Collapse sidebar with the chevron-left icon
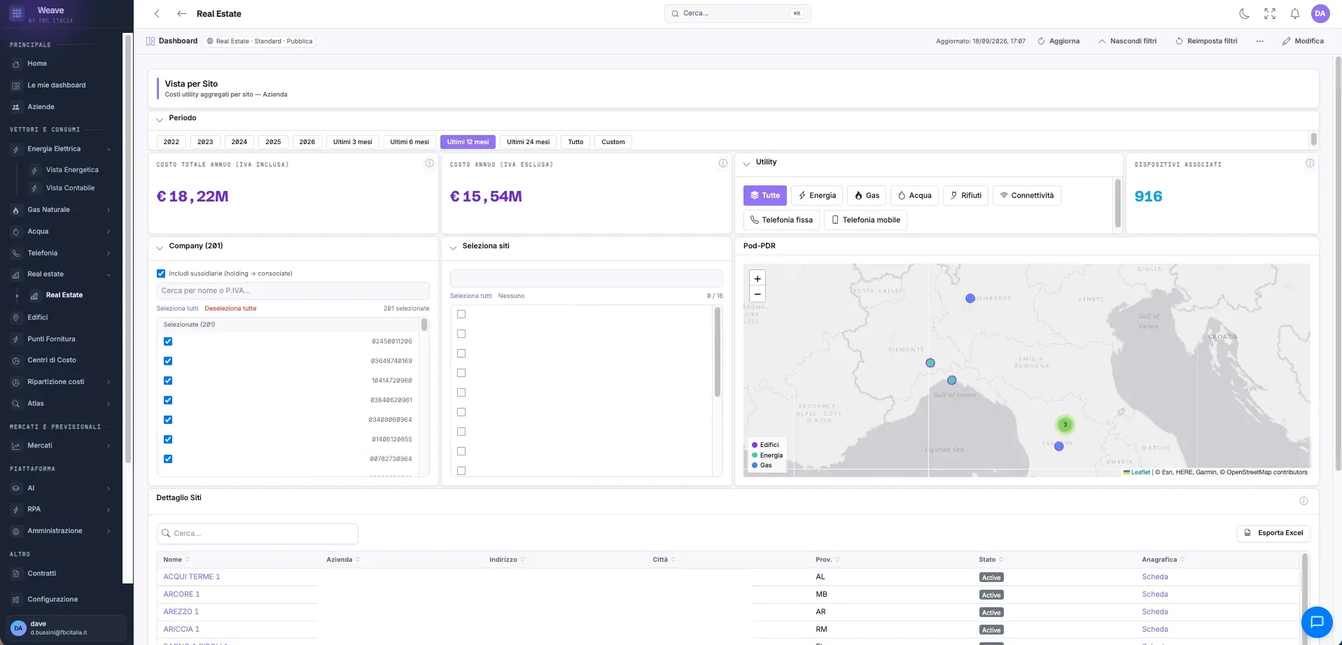The height and width of the screenshot is (645, 1342). 157,13
